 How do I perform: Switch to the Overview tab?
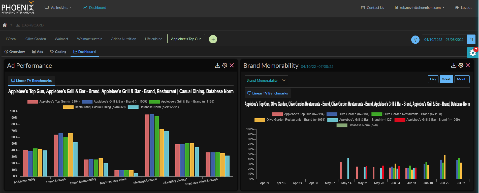pyautogui.click(x=15, y=52)
